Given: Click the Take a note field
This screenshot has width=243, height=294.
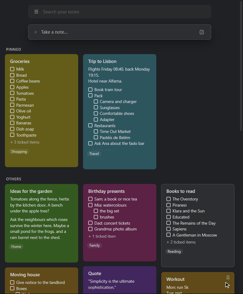Looking at the screenshot, I should coord(120,32).
